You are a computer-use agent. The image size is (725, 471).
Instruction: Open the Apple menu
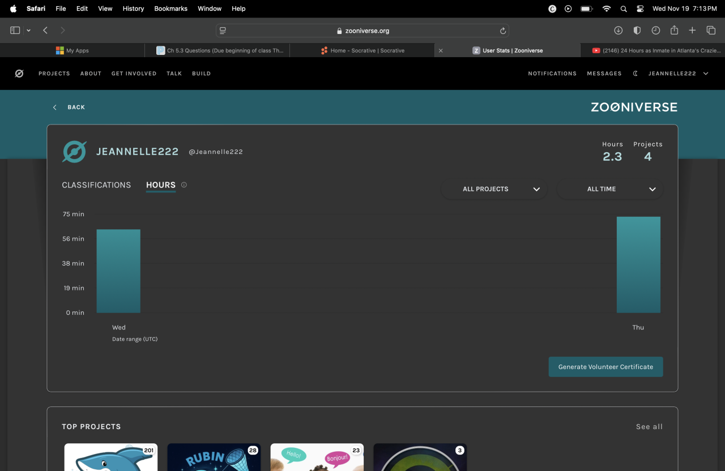[14, 8]
